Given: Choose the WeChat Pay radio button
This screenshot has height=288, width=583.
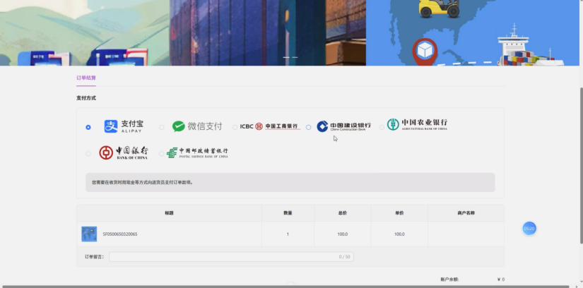Looking at the screenshot, I should pos(161,127).
